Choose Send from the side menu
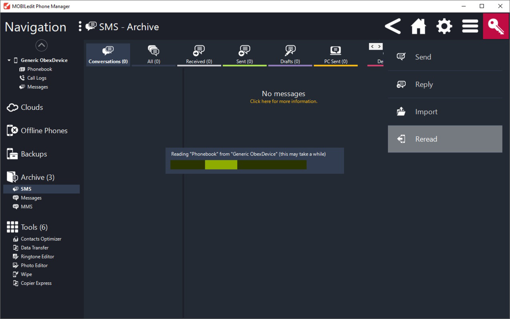Viewport: 510px width, 319px height. [x=445, y=57]
